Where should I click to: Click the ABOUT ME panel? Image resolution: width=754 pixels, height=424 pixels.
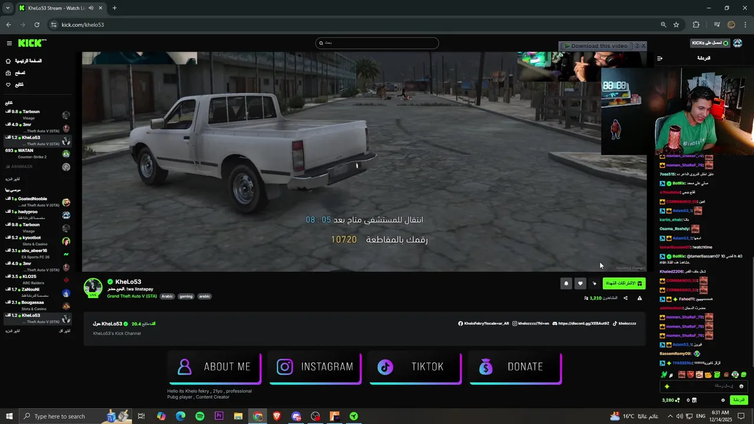pos(216,367)
